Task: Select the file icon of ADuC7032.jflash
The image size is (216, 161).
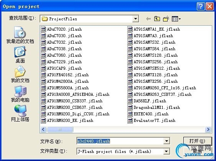Action: tap(43, 42)
